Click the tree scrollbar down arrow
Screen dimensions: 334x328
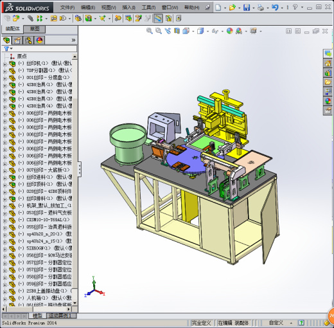point(75,303)
